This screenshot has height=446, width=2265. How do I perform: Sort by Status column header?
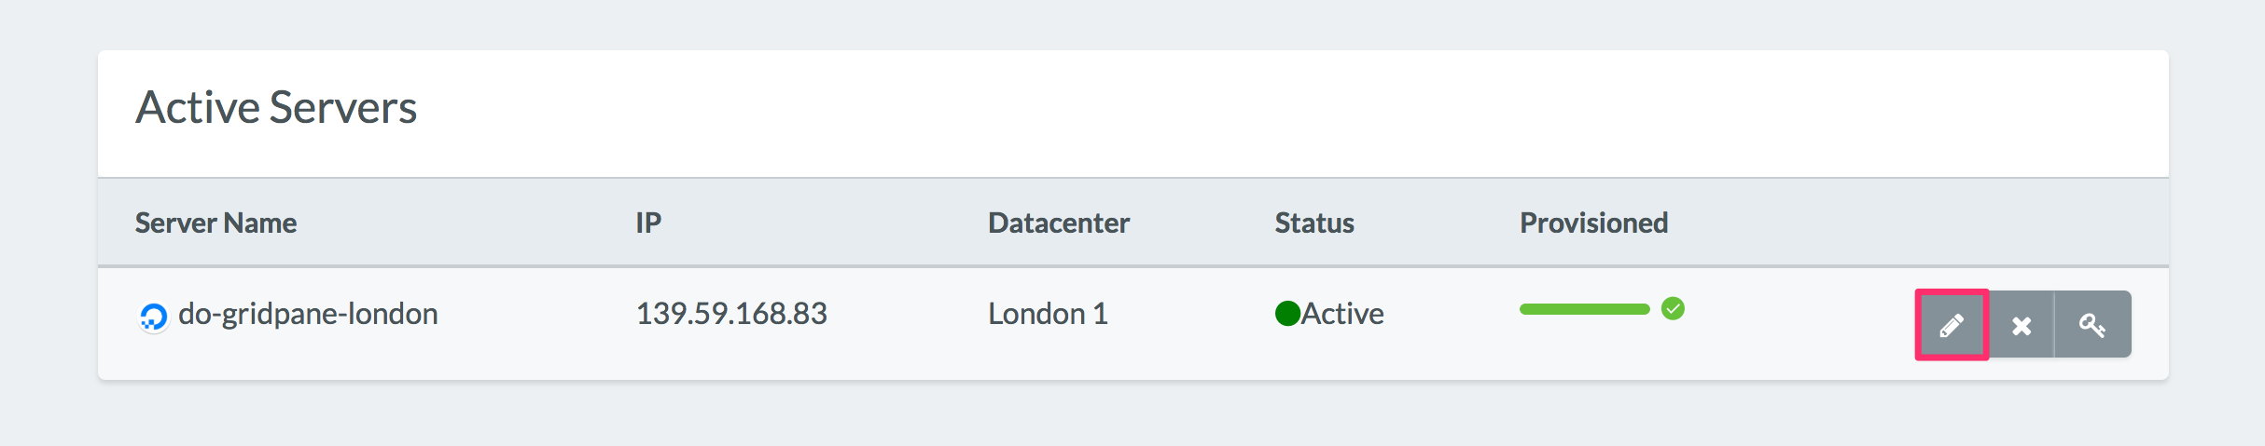[x=1314, y=223]
